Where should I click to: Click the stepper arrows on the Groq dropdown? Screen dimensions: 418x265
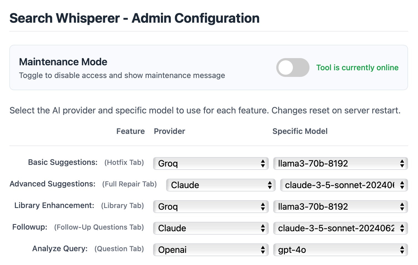pyautogui.click(x=263, y=163)
